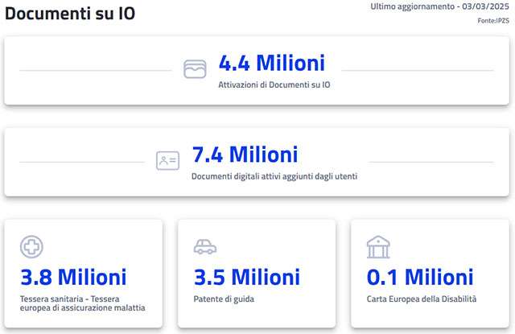Click the car icon for Patente di guida

[205, 246]
